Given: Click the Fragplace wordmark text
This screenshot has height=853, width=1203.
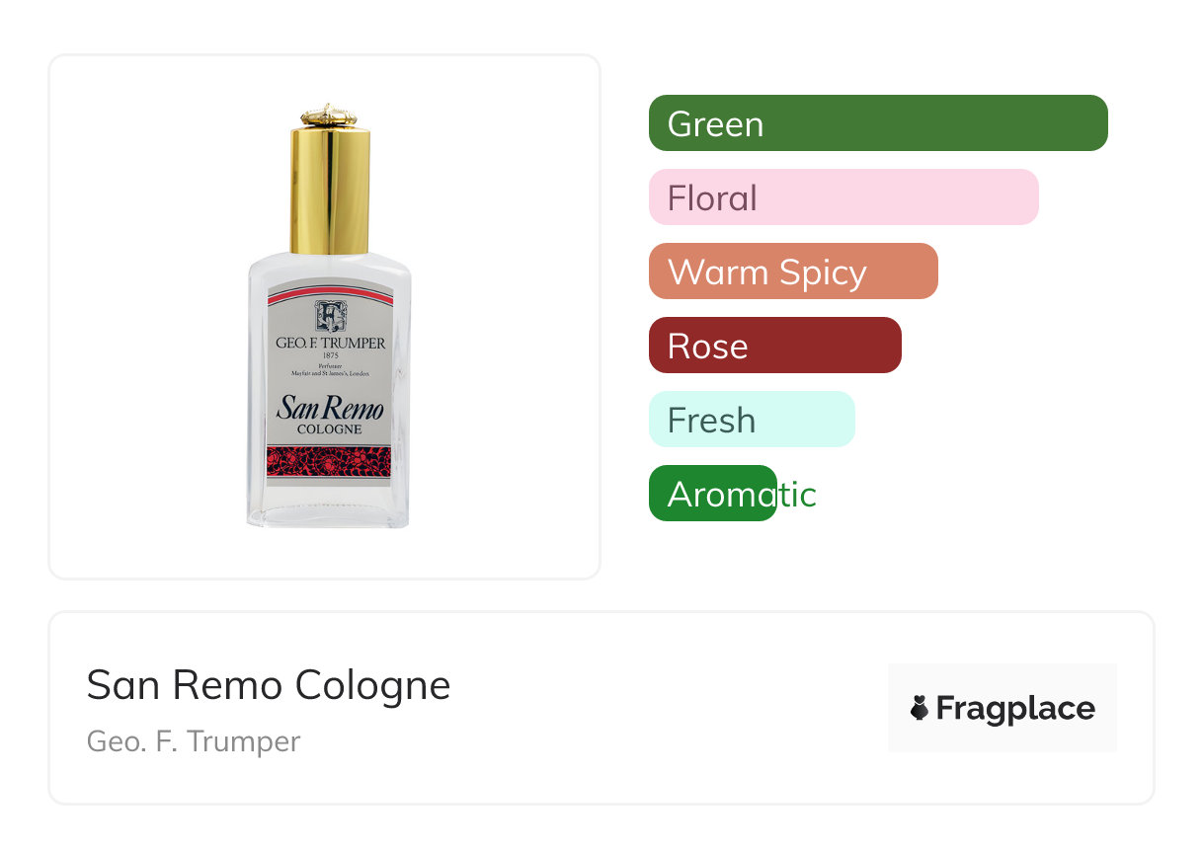Looking at the screenshot, I should (x=1015, y=709).
